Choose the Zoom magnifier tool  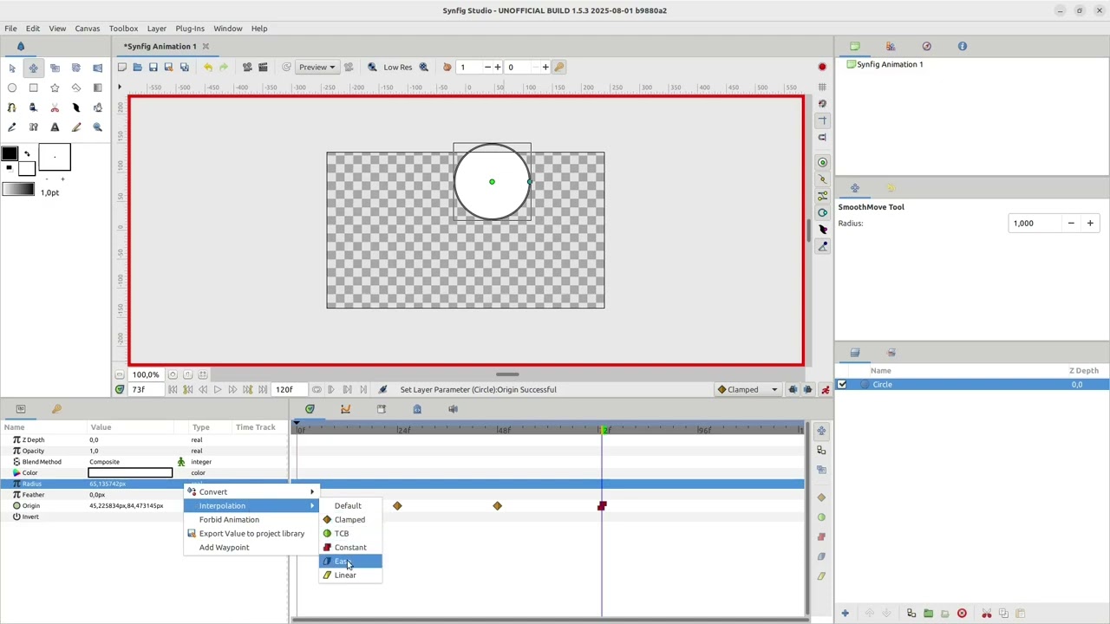click(x=97, y=127)
